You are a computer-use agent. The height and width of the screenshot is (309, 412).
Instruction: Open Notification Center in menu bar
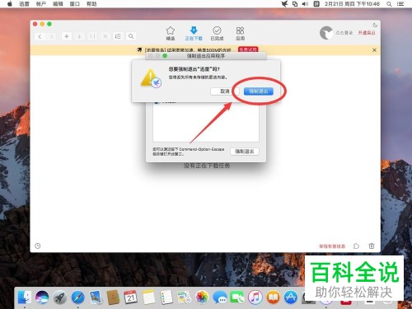point(400,4)
